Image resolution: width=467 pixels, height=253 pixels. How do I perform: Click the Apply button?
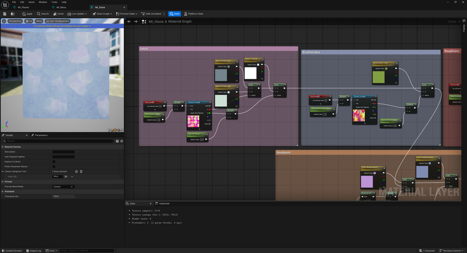pyautogui.click(x=28, y=13)
